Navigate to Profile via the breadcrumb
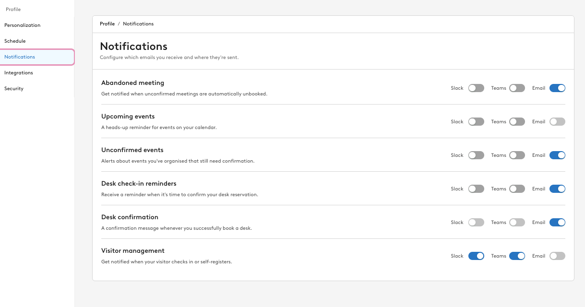This screenshot has width=585, height=307. [107, 24]
